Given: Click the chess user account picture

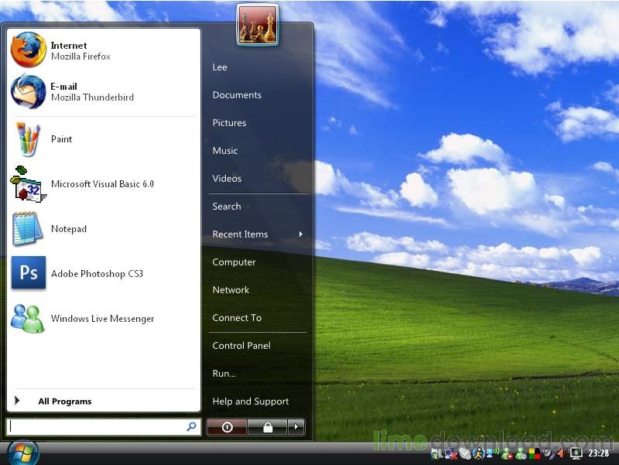Looking at the screenshot, I should pos(258,26).
